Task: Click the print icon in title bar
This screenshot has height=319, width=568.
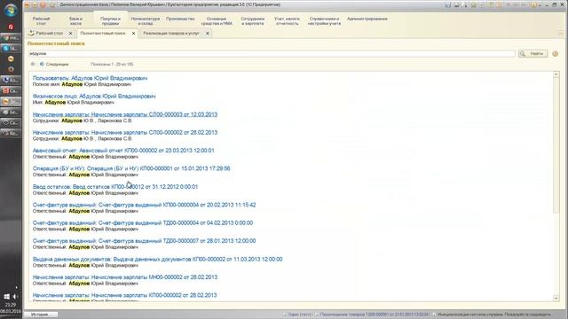Action: 456,5
